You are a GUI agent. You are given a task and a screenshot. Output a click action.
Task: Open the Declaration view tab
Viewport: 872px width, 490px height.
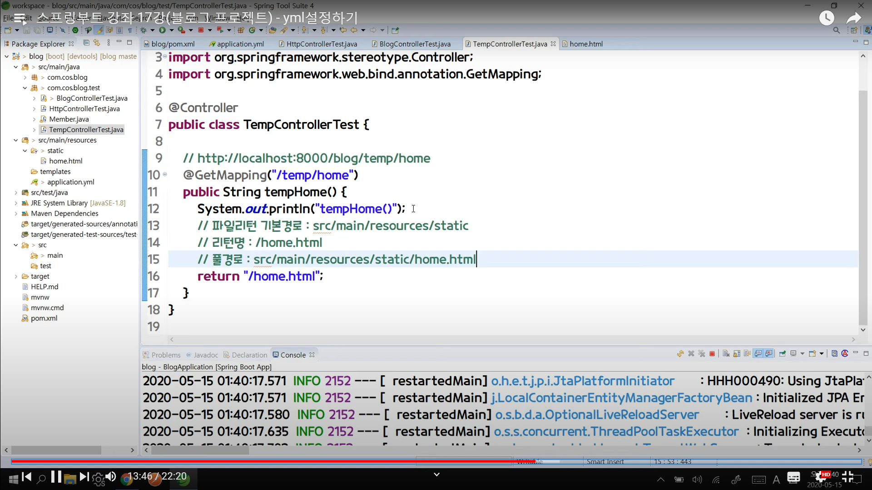point(245,355)
